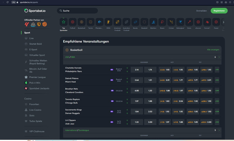234x141 pixels.
Task: Open Bitcoin: Auf Oder Ab
Action: point(38,70)
